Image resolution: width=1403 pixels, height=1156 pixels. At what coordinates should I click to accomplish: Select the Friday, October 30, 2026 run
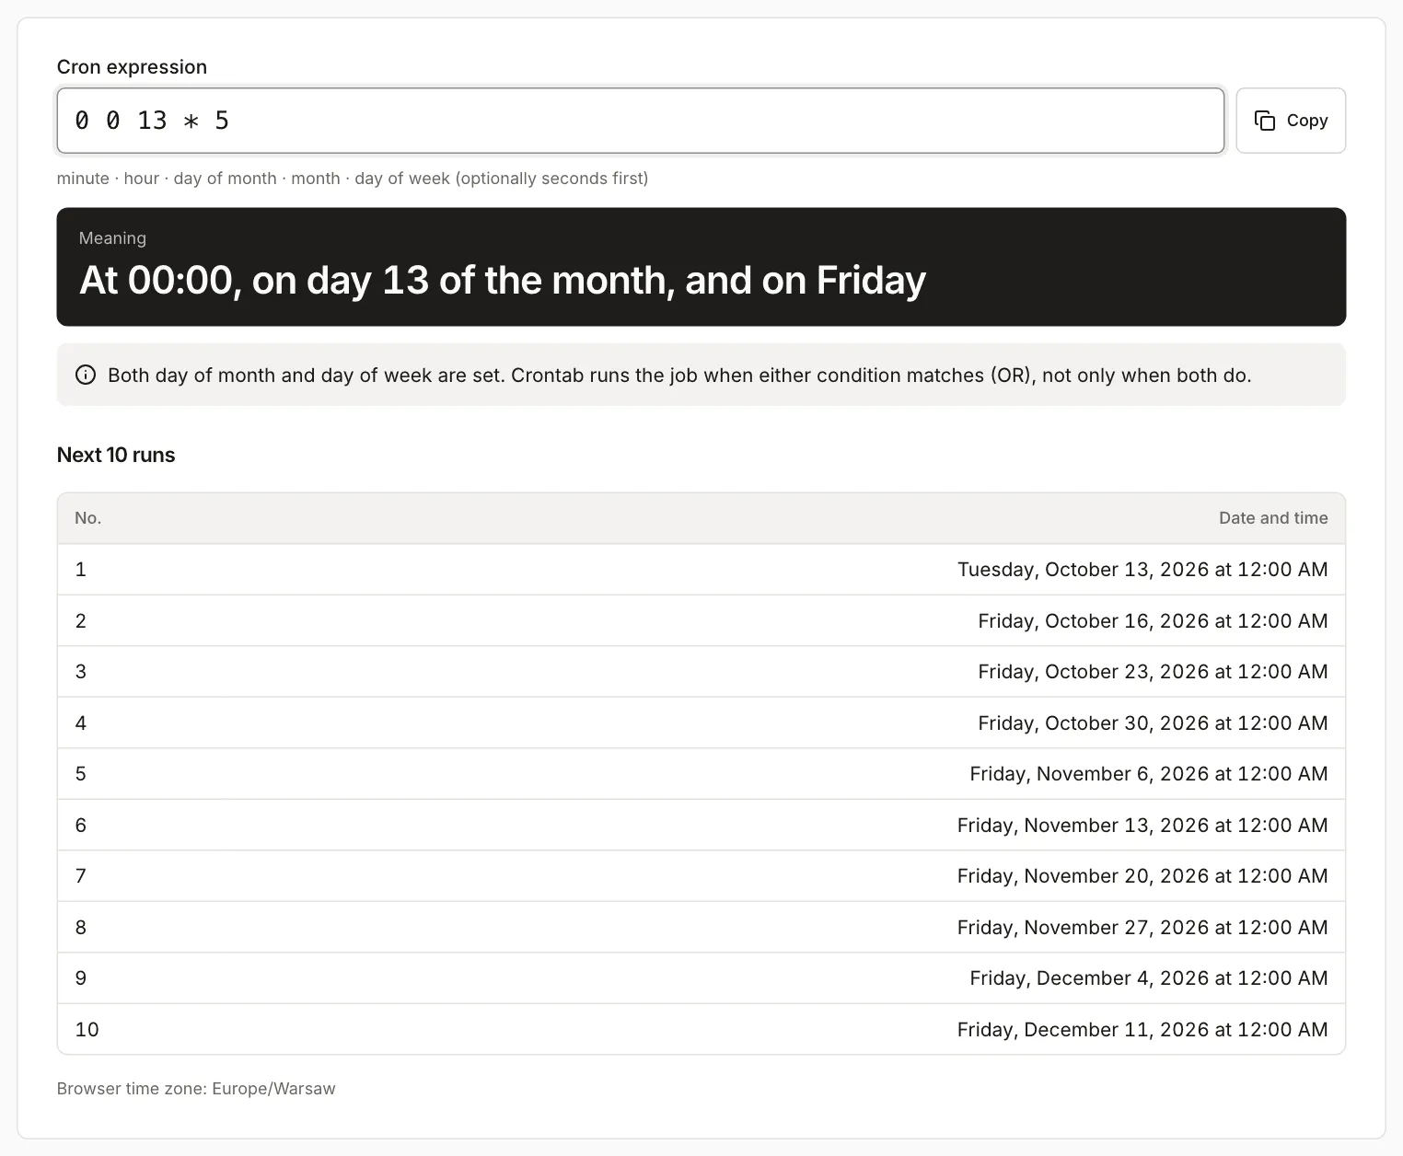[701, 723]
